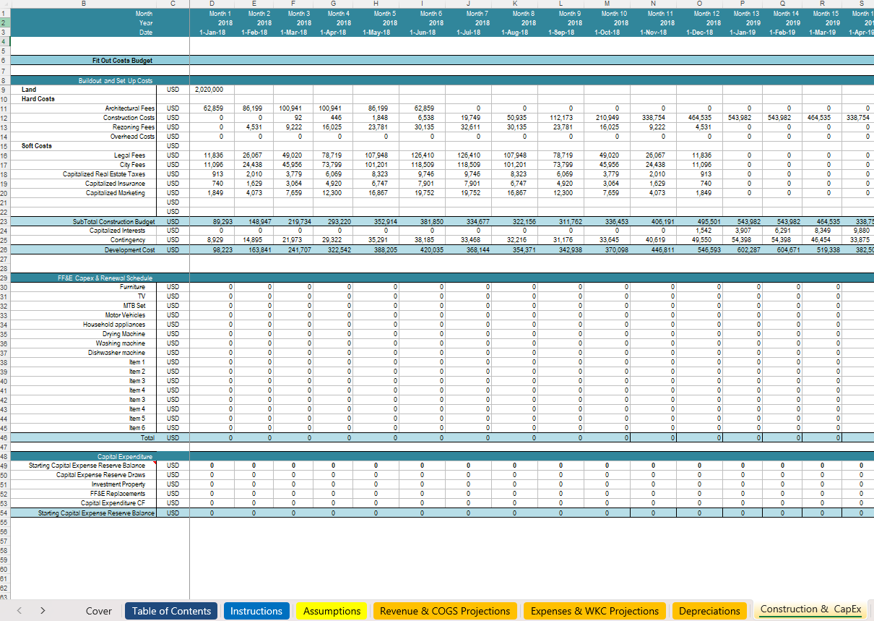The height and width of the screenshot is (621, 874).
Task: Open Revenue & COGS Projections tab
Action: click(x=445, y=611)
